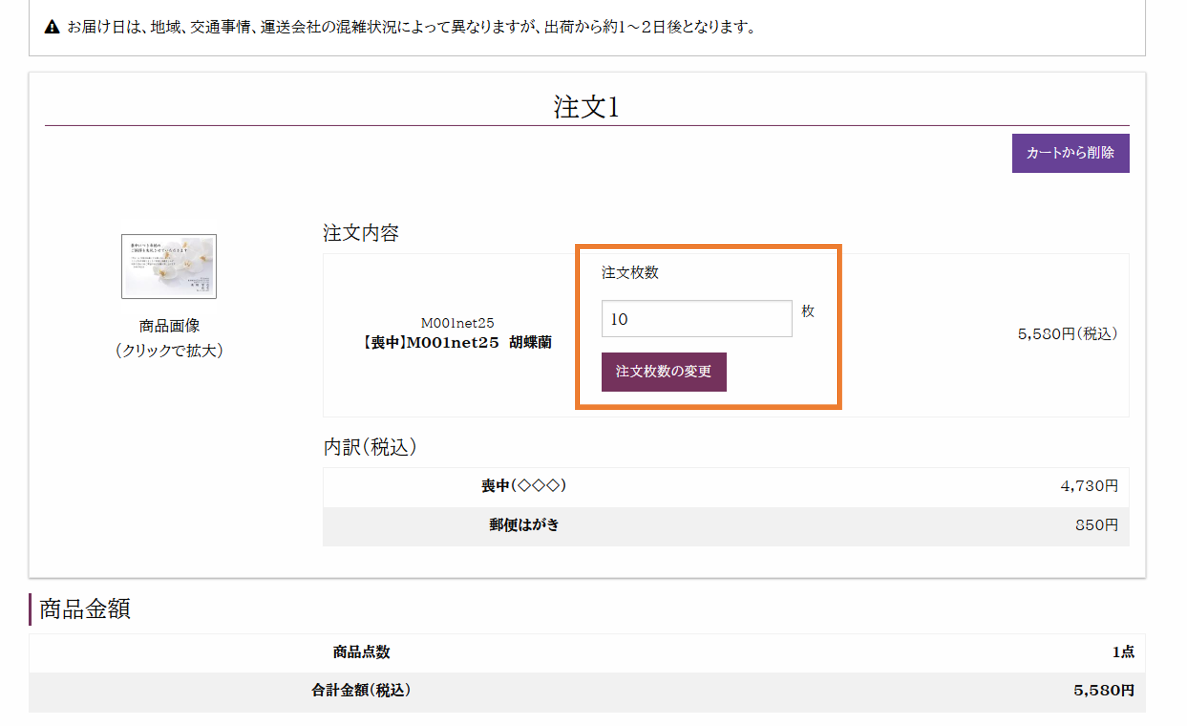This screenshot has width=1187, height=726.
Task: Click the 商品金額 section heading
Action: pos(84,609)
